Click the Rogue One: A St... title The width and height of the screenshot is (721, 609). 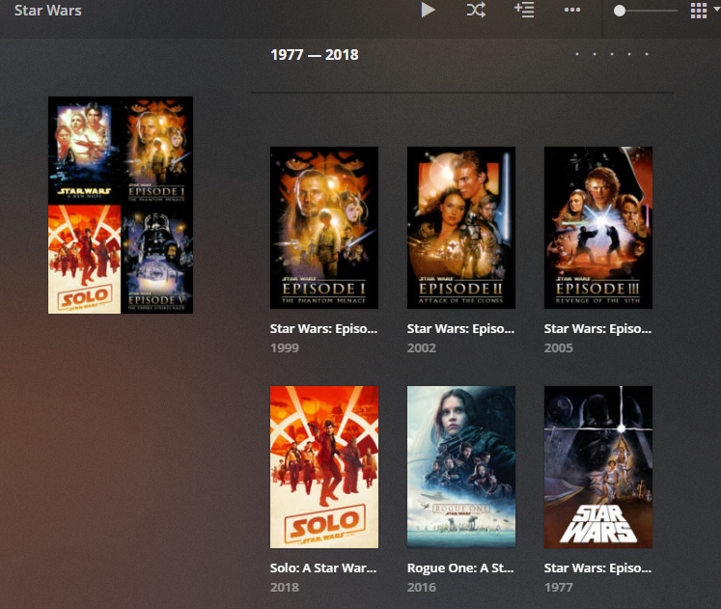coord(460,568)
